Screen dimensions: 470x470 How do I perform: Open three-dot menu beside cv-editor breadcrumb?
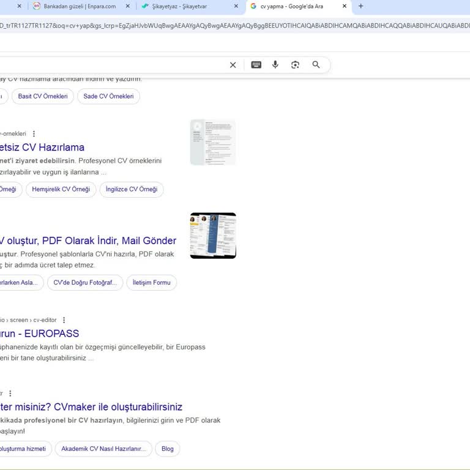pos(64,320)
